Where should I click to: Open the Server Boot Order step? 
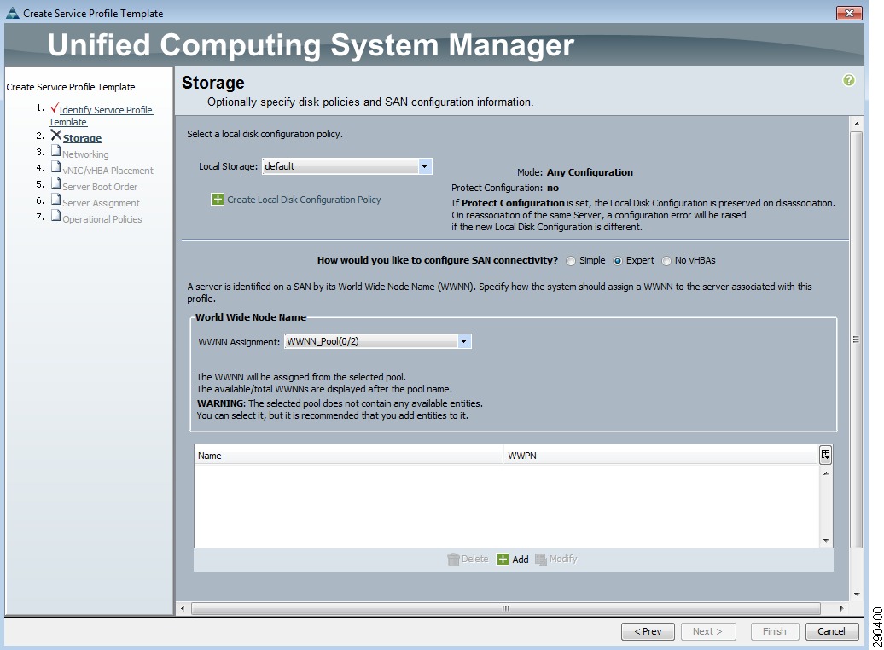pos(100,187)
